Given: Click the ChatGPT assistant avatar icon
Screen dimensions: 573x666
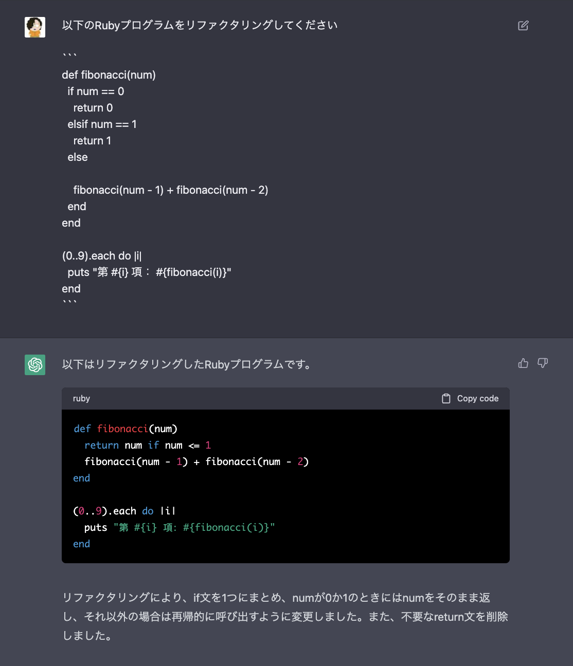Looking at the screenshot, I should [34, 365].
